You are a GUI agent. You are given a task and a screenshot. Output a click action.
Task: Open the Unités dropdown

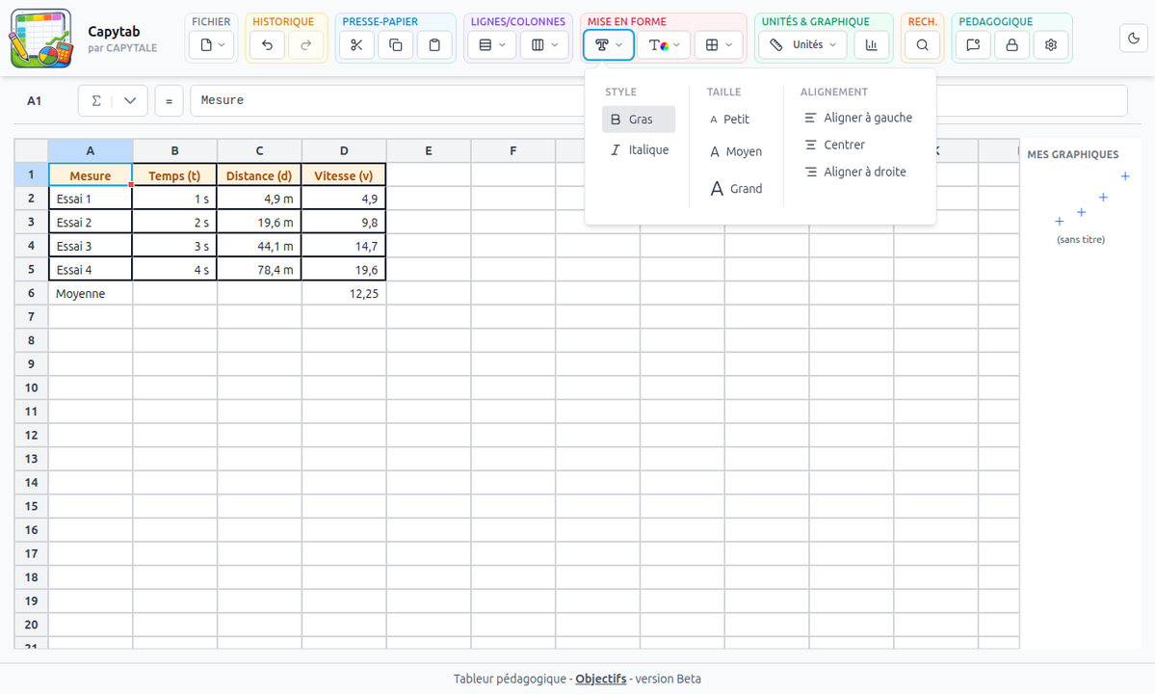pos(802,45)
